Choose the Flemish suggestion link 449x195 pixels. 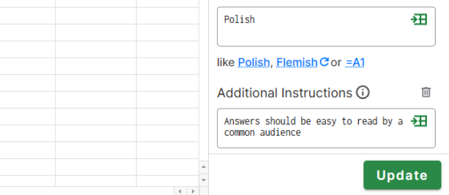coord(297,62)
